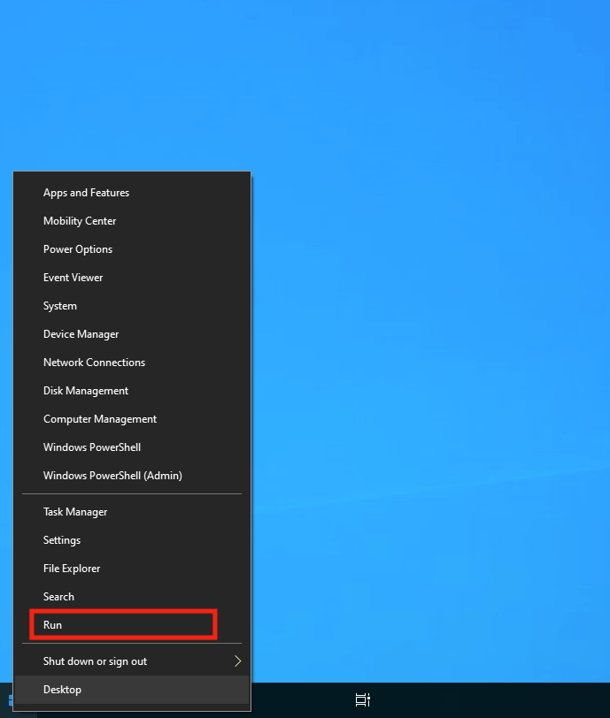Image resolution: width=610 pixels, height=718 pixels.
Task: Open the Run dialog entry
Action: (x=132, y=625)
